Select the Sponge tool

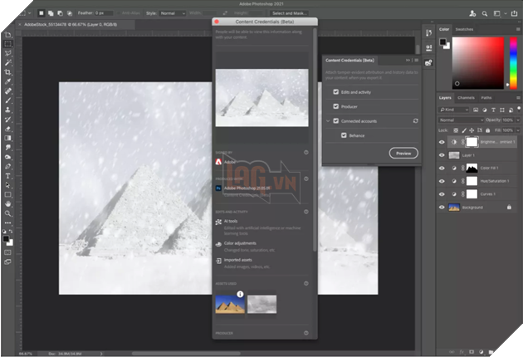8,157
